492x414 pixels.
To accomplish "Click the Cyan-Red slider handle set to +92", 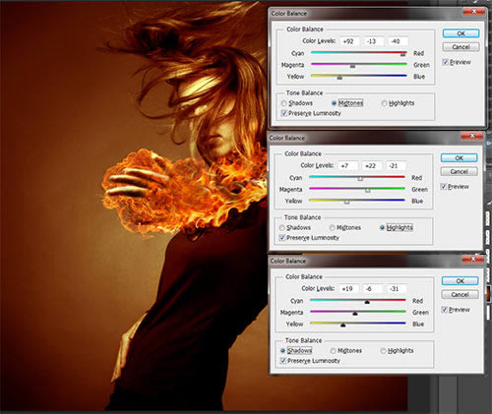I will pyautogui.click(x=402, y=54).
